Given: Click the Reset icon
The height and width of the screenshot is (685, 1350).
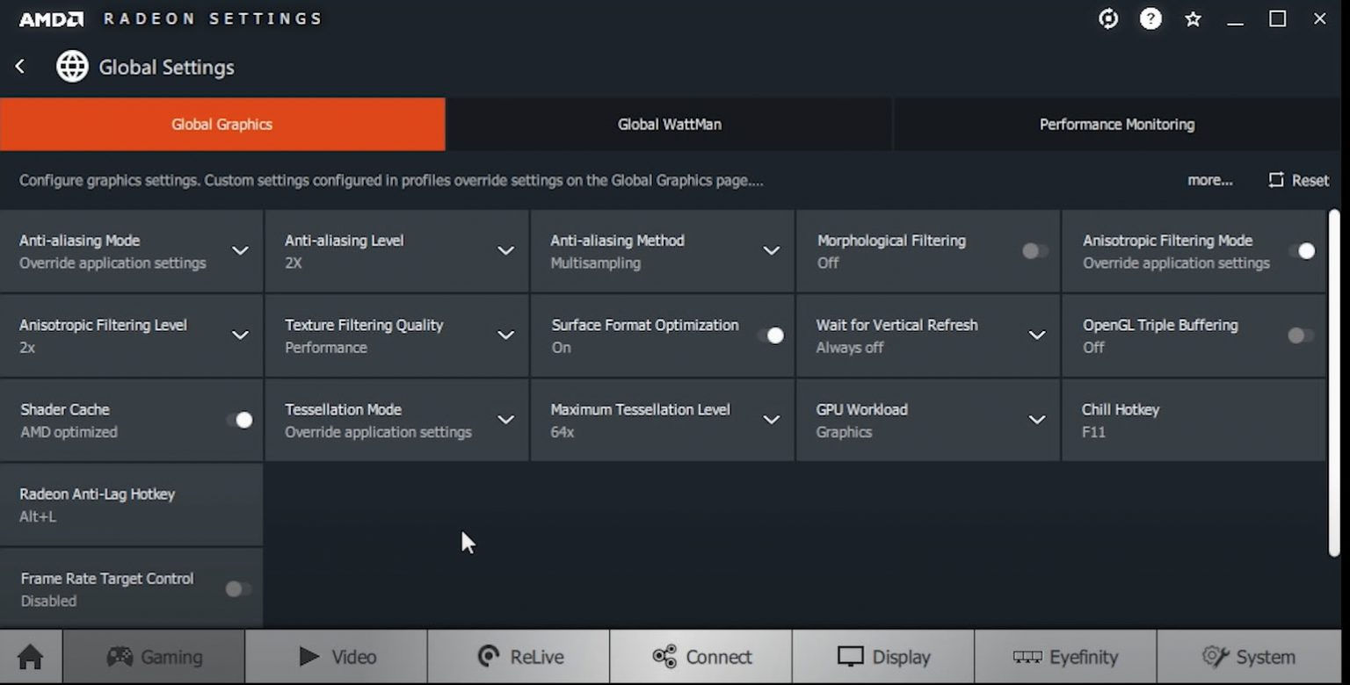Looking at the screenshot, I should (1276, 180).
